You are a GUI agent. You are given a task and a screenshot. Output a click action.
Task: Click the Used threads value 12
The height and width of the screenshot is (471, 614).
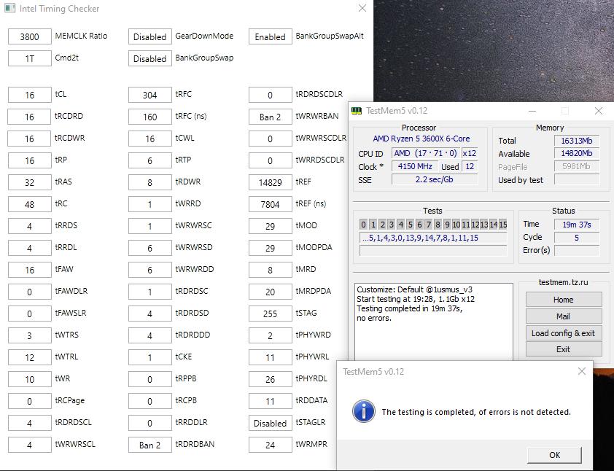470,166
